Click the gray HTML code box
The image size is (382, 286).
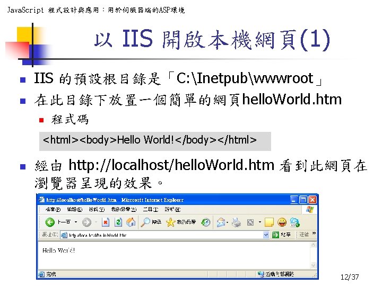(155, 141)
